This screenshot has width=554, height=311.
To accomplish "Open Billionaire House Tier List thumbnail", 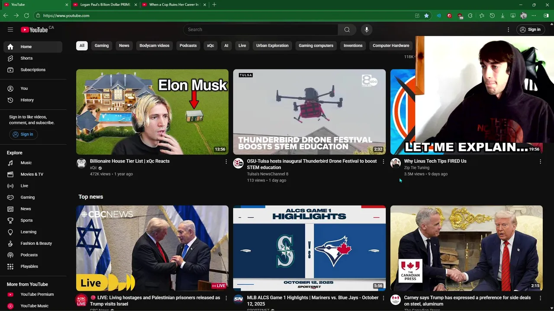I will click(x=152, y=112).
